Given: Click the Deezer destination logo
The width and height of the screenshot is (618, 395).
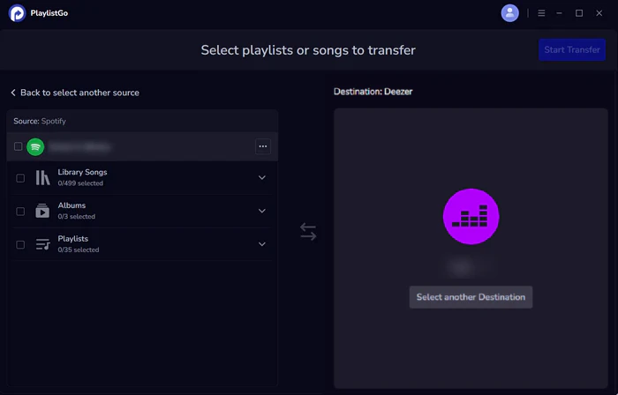Looking at the screenshot, I should (471, 216).
